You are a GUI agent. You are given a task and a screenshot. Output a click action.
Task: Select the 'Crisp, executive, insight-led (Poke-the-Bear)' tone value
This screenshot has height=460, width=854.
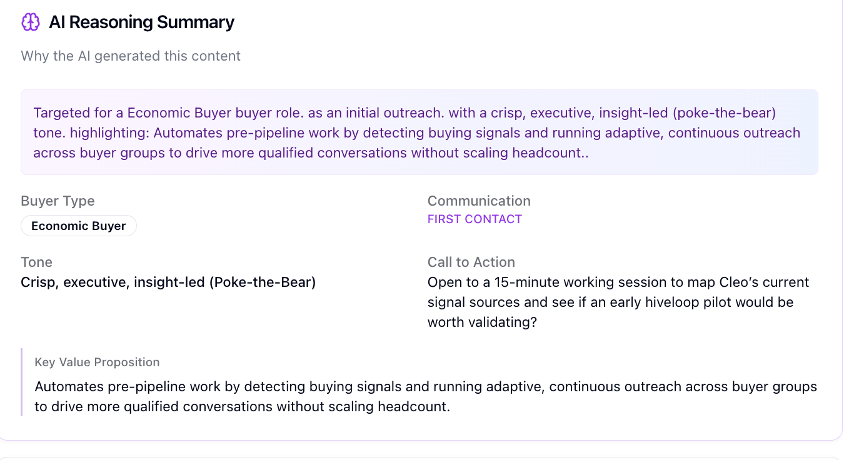pos(168,282)
